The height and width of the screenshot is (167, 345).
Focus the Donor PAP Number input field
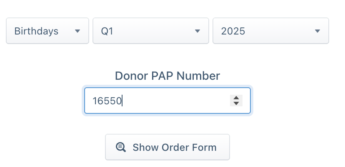pos(167,101)
